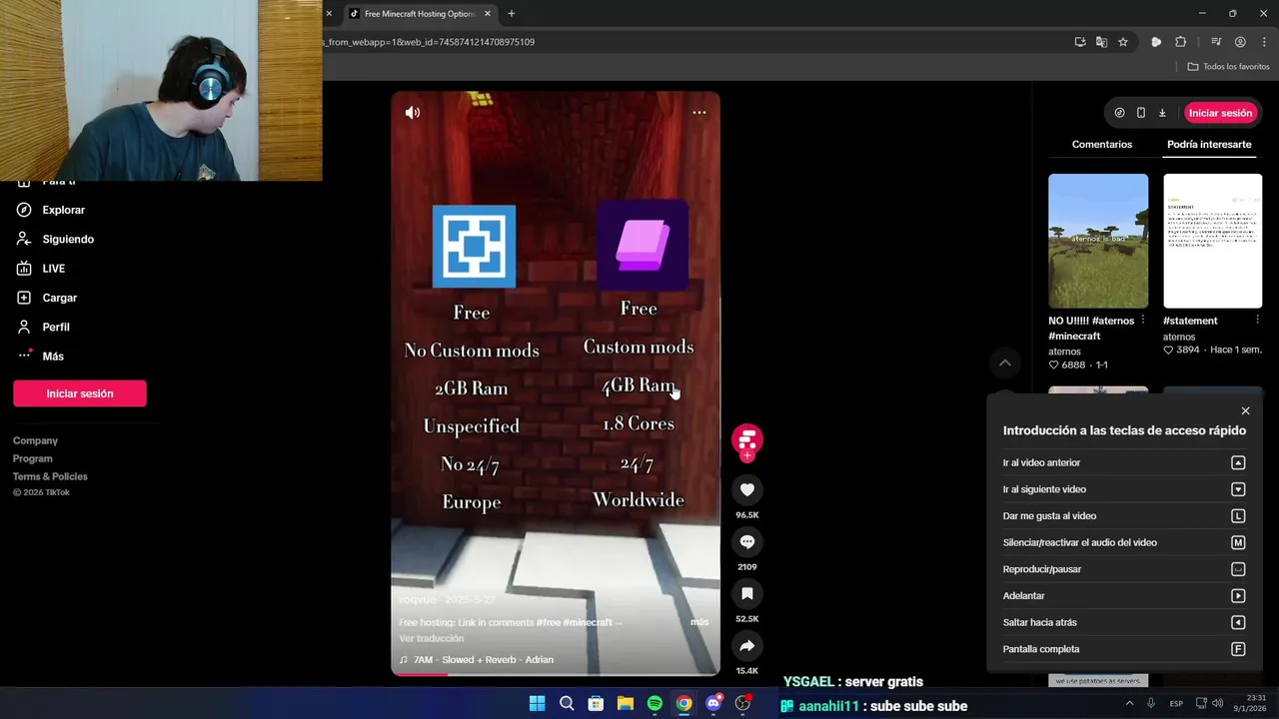
Task: Bookmark the page with the star icon
Action: tap(1123, 42)
